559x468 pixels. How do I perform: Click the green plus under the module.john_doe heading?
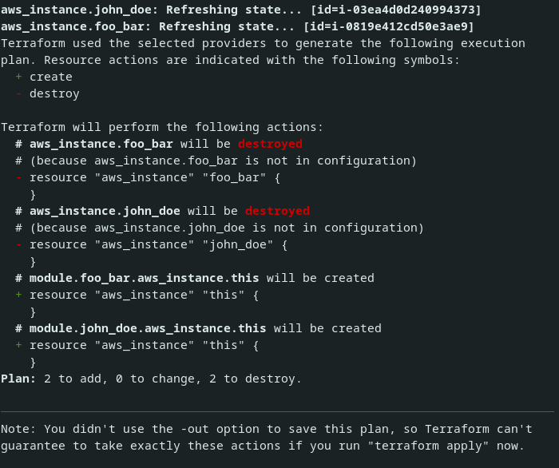pyautogui.click(x=18, y=345)
